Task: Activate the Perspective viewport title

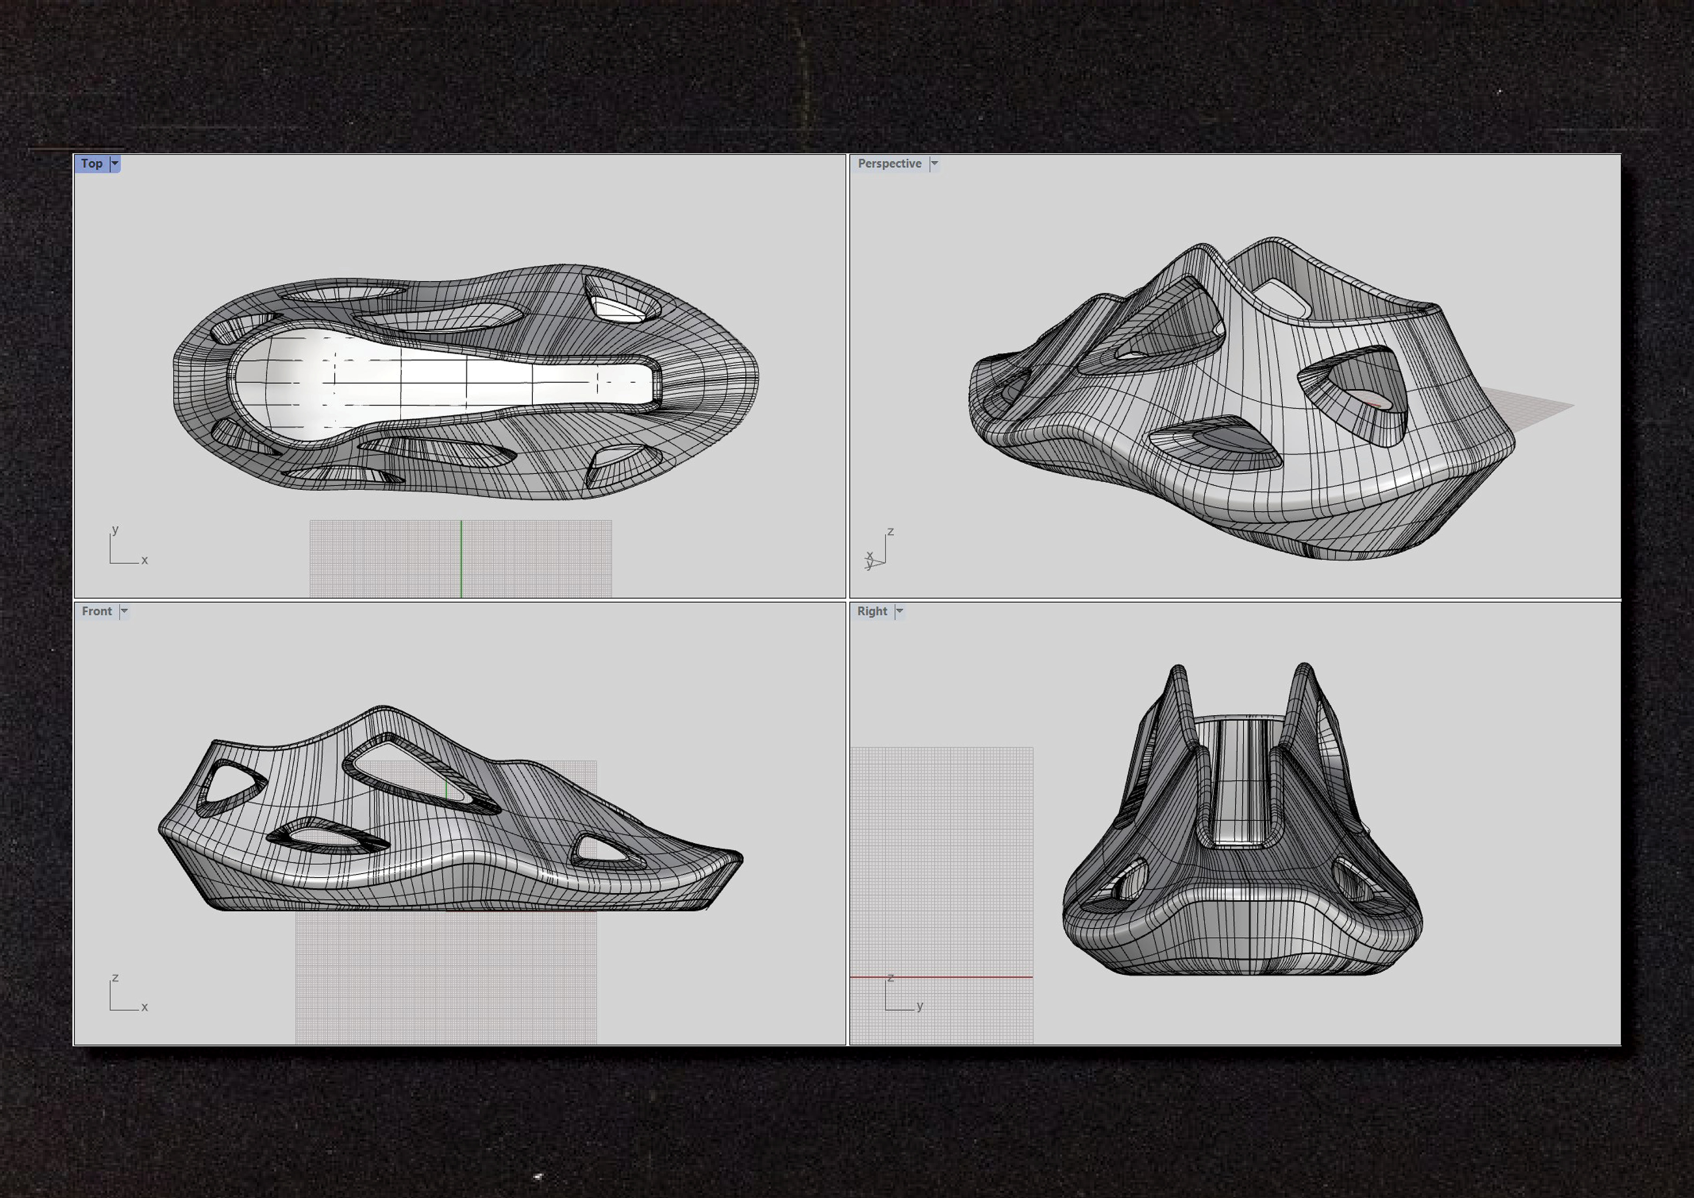Action: (889, 163)
